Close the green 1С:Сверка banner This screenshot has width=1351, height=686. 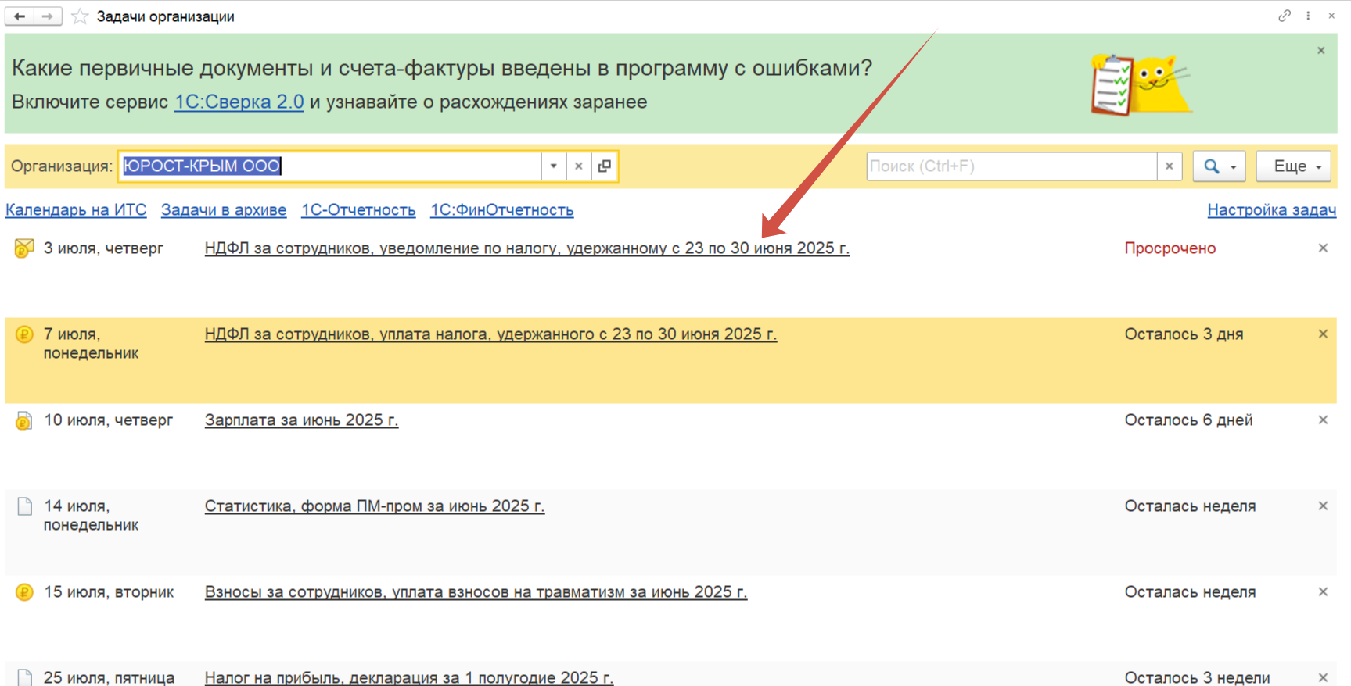[1321, 51]
